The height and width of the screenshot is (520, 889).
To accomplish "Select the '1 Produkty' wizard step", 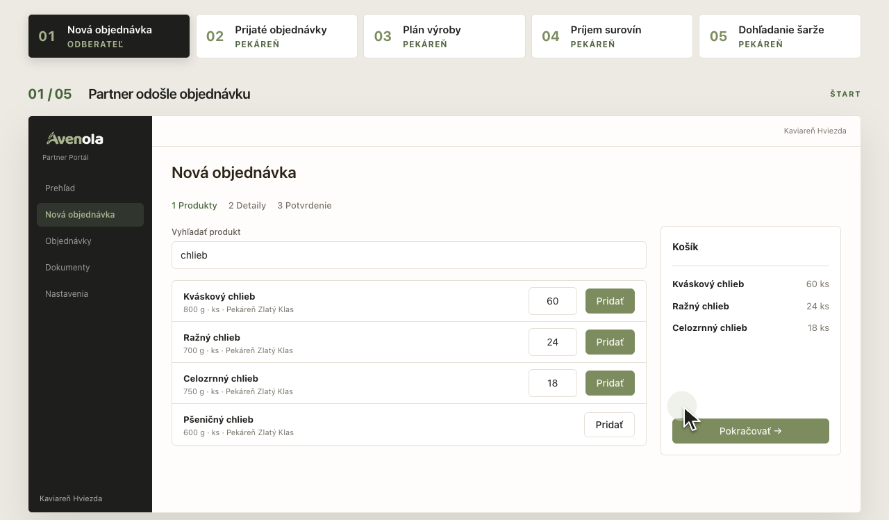I will pyautogui.click(x=194, y=206).
